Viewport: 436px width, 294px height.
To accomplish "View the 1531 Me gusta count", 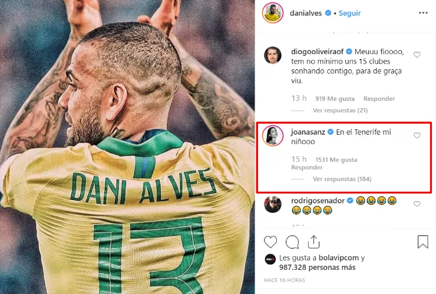I will click(x=336, y=159).
